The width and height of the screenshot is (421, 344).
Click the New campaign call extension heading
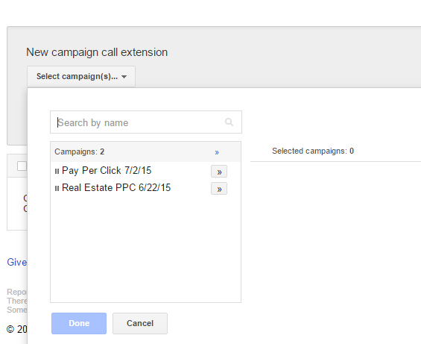click(97, 52)
